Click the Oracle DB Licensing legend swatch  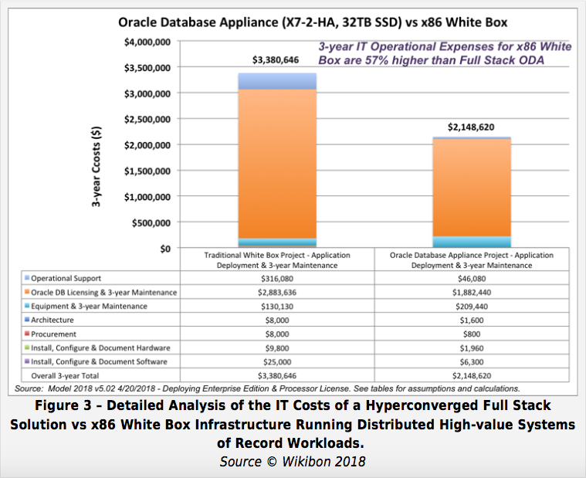click(27, 291)
